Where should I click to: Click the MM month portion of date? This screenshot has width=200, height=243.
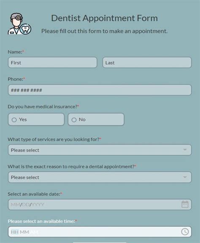(15, 205)
